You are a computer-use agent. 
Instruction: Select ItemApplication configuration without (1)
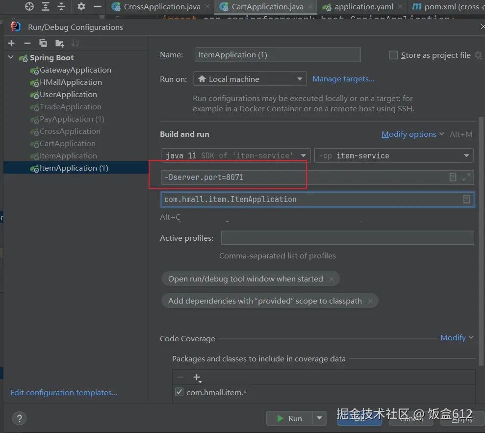68,156
